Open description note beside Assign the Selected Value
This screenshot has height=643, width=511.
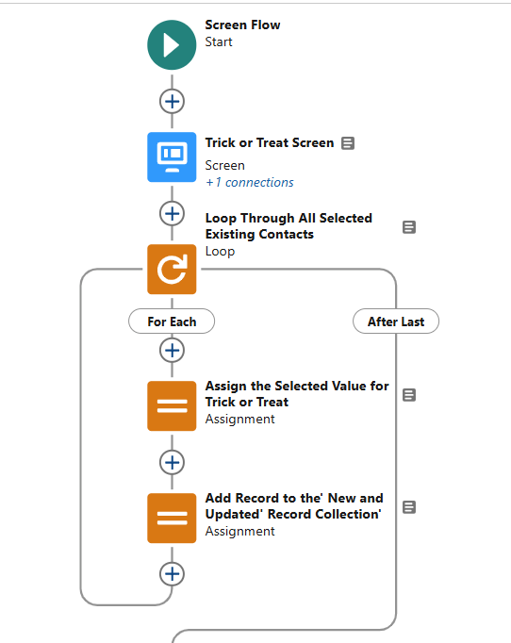click(409, 395)
